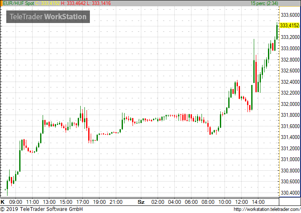Viewport: 301px width, 213px height.
Task: Click the 12:00 time axis label
Action: [242, 202]
